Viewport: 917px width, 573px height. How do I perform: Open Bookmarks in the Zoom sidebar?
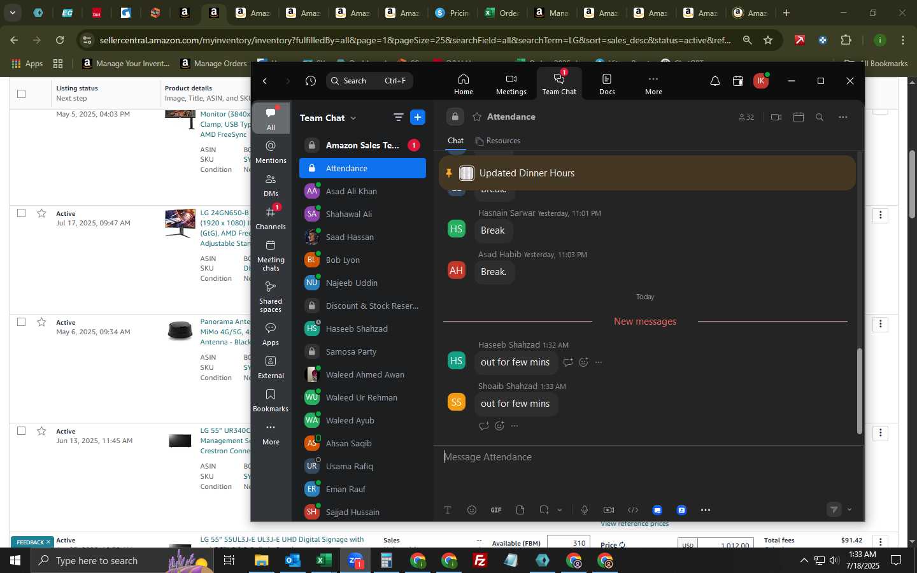point(271,400)
